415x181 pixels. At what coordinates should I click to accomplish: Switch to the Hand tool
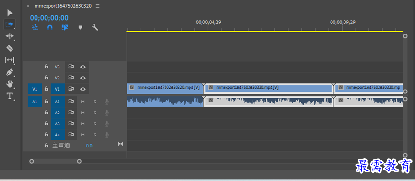[10, 84]
